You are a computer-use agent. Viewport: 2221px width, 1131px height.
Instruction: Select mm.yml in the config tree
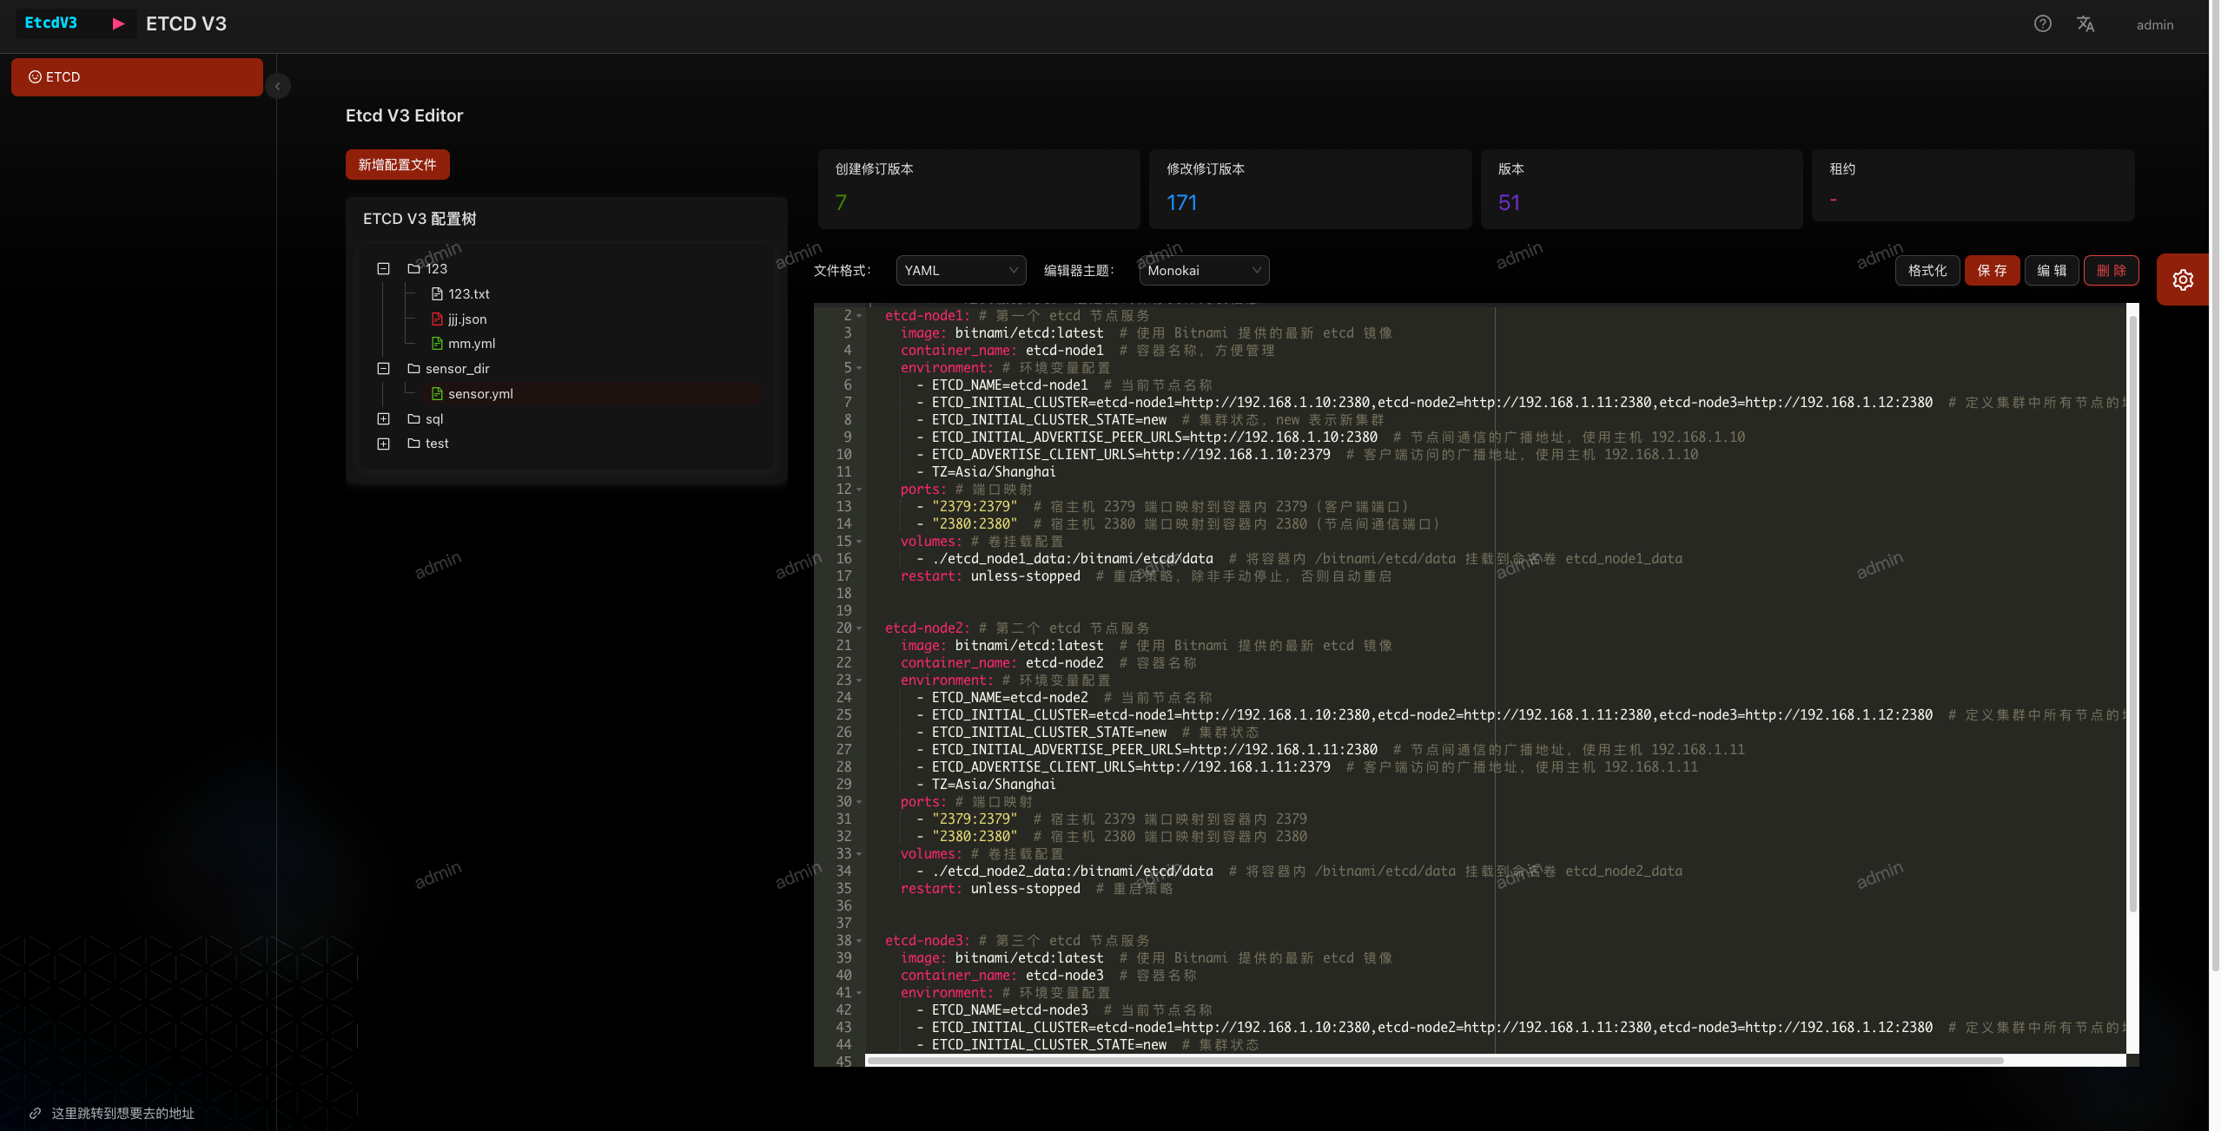472,344
